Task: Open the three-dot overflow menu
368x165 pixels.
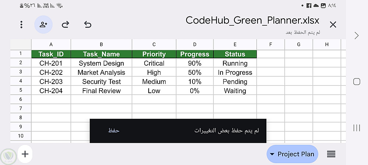Action: click(22, 25)
